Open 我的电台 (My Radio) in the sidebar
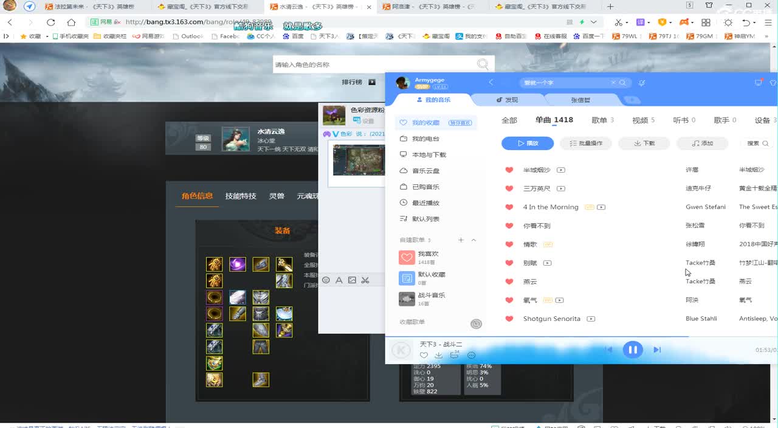This screenshot has width=778, height=428. [427, 138]
